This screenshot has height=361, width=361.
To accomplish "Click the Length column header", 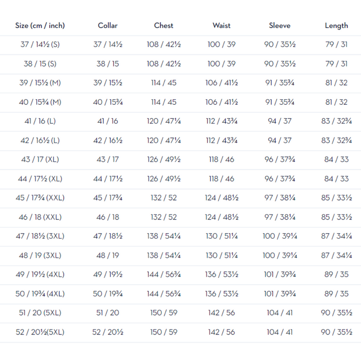I will (x=336, y=26).
